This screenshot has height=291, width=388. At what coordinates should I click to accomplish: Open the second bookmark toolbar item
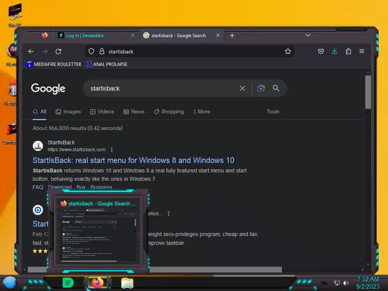pos(106,64)
